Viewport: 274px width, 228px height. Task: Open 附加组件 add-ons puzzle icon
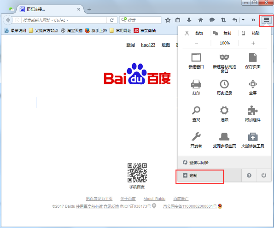point(253,111)
